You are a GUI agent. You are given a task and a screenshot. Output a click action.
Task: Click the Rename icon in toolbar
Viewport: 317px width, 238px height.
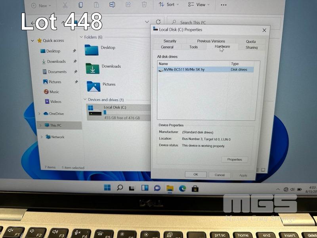click(x=112, y=5)
